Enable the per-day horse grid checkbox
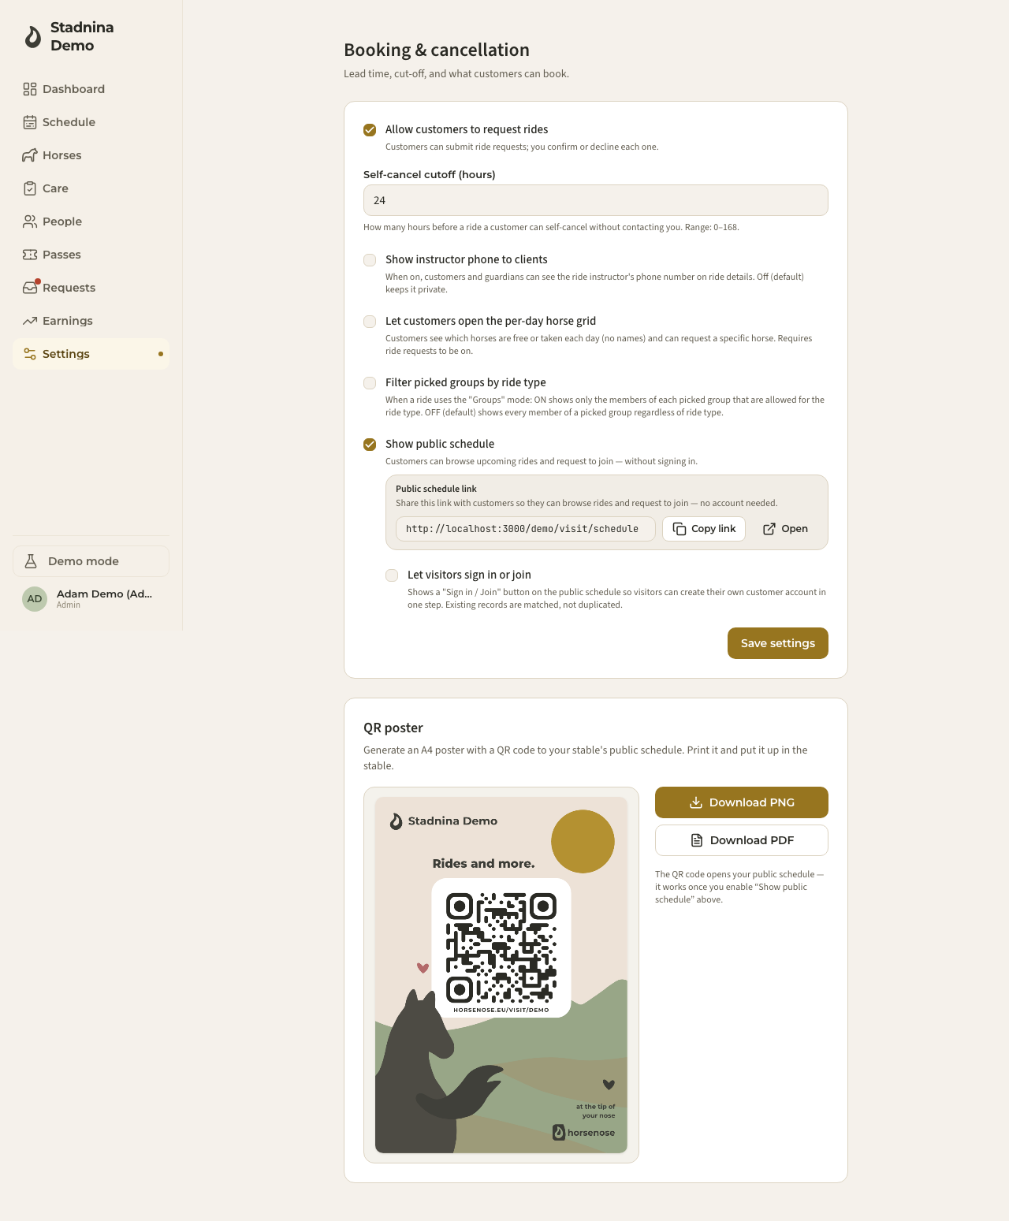Image resolution: width=1009 pixels, height=1221 pixels. coord(370,322)
